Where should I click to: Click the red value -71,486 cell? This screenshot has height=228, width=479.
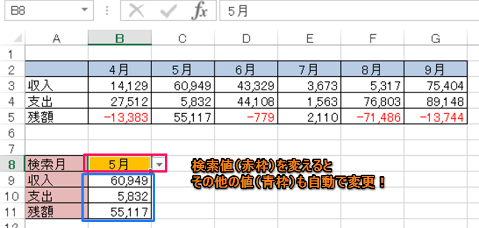coord(372,117)
